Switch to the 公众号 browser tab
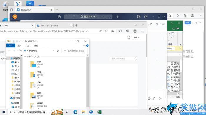This screenshot has width=206, height=115. [16, 25]
